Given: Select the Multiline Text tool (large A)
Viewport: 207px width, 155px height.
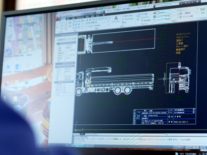Looking at the screenshot, I should (x=116, y=18).
